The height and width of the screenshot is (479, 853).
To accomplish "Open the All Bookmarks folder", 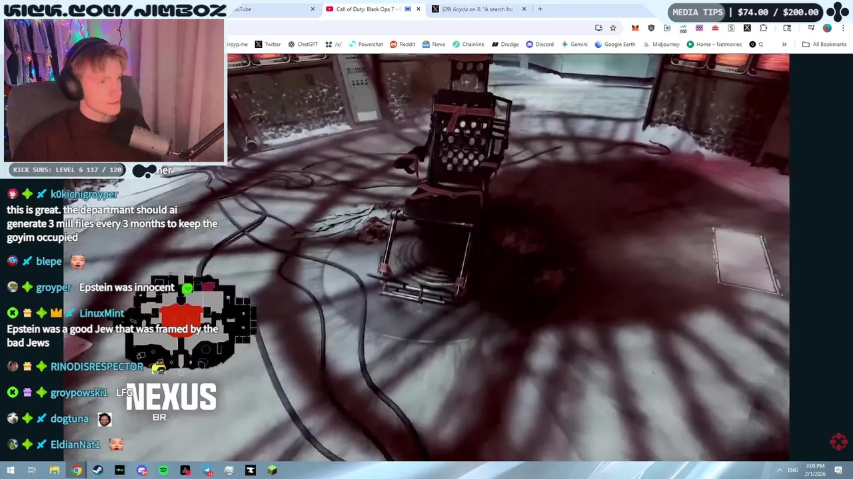I will 824,45.
